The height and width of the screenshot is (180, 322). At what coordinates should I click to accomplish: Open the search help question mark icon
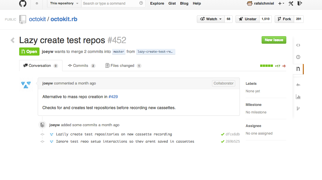click(141, 3)
